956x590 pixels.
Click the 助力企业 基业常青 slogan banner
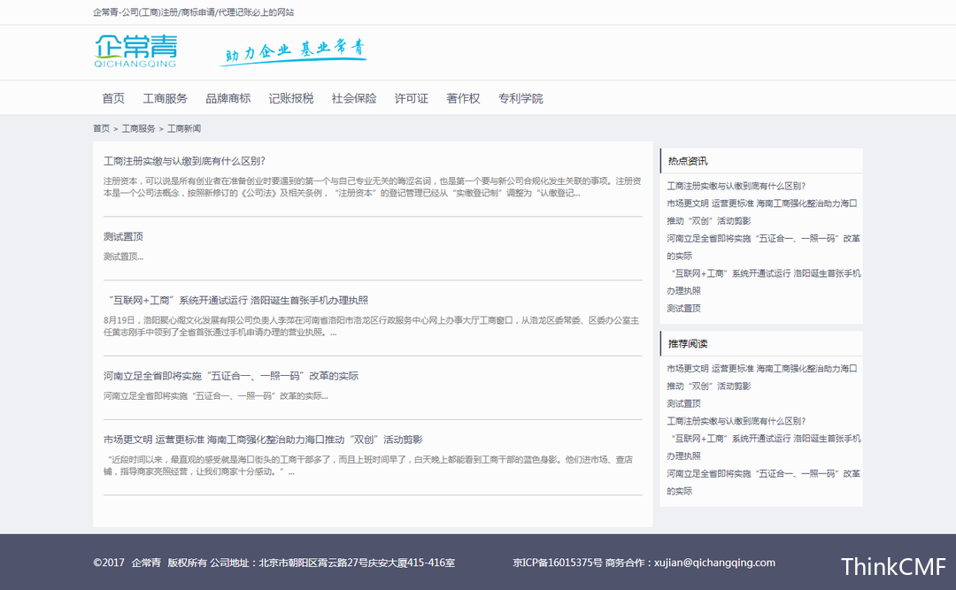[x=293, y=52]
